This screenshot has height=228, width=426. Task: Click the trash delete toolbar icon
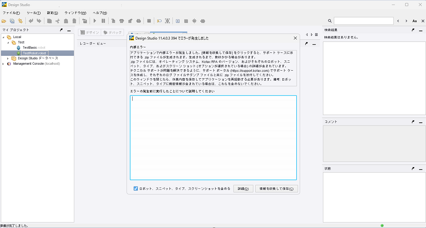[74, 21]
